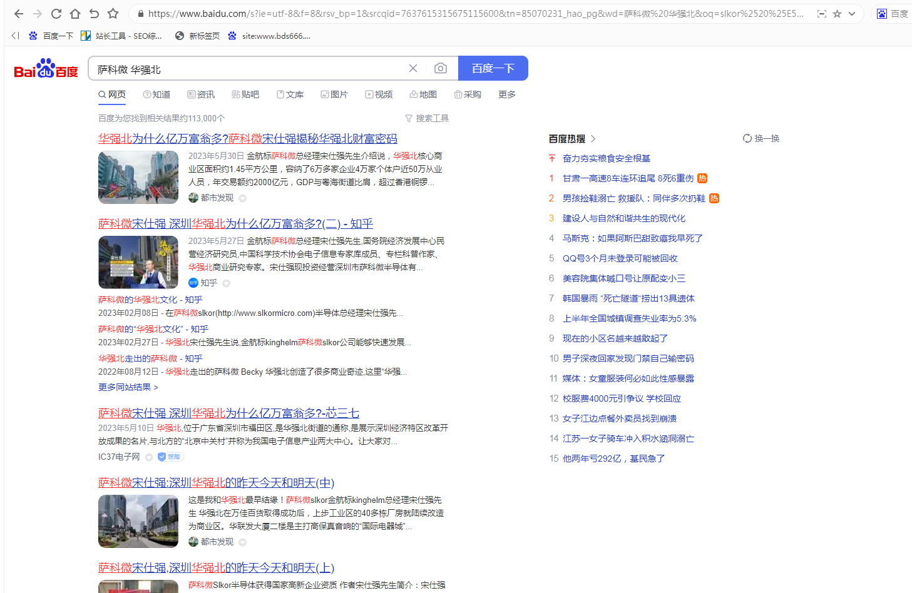Switch to the 视频 tab
The image size is (912, 593).
pyautogui.click(x=379, y=94)
